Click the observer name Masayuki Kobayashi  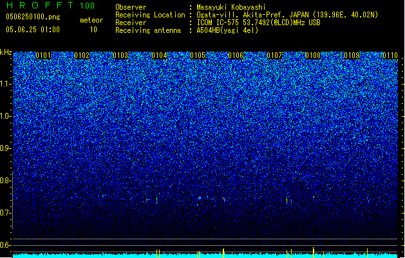231,7
